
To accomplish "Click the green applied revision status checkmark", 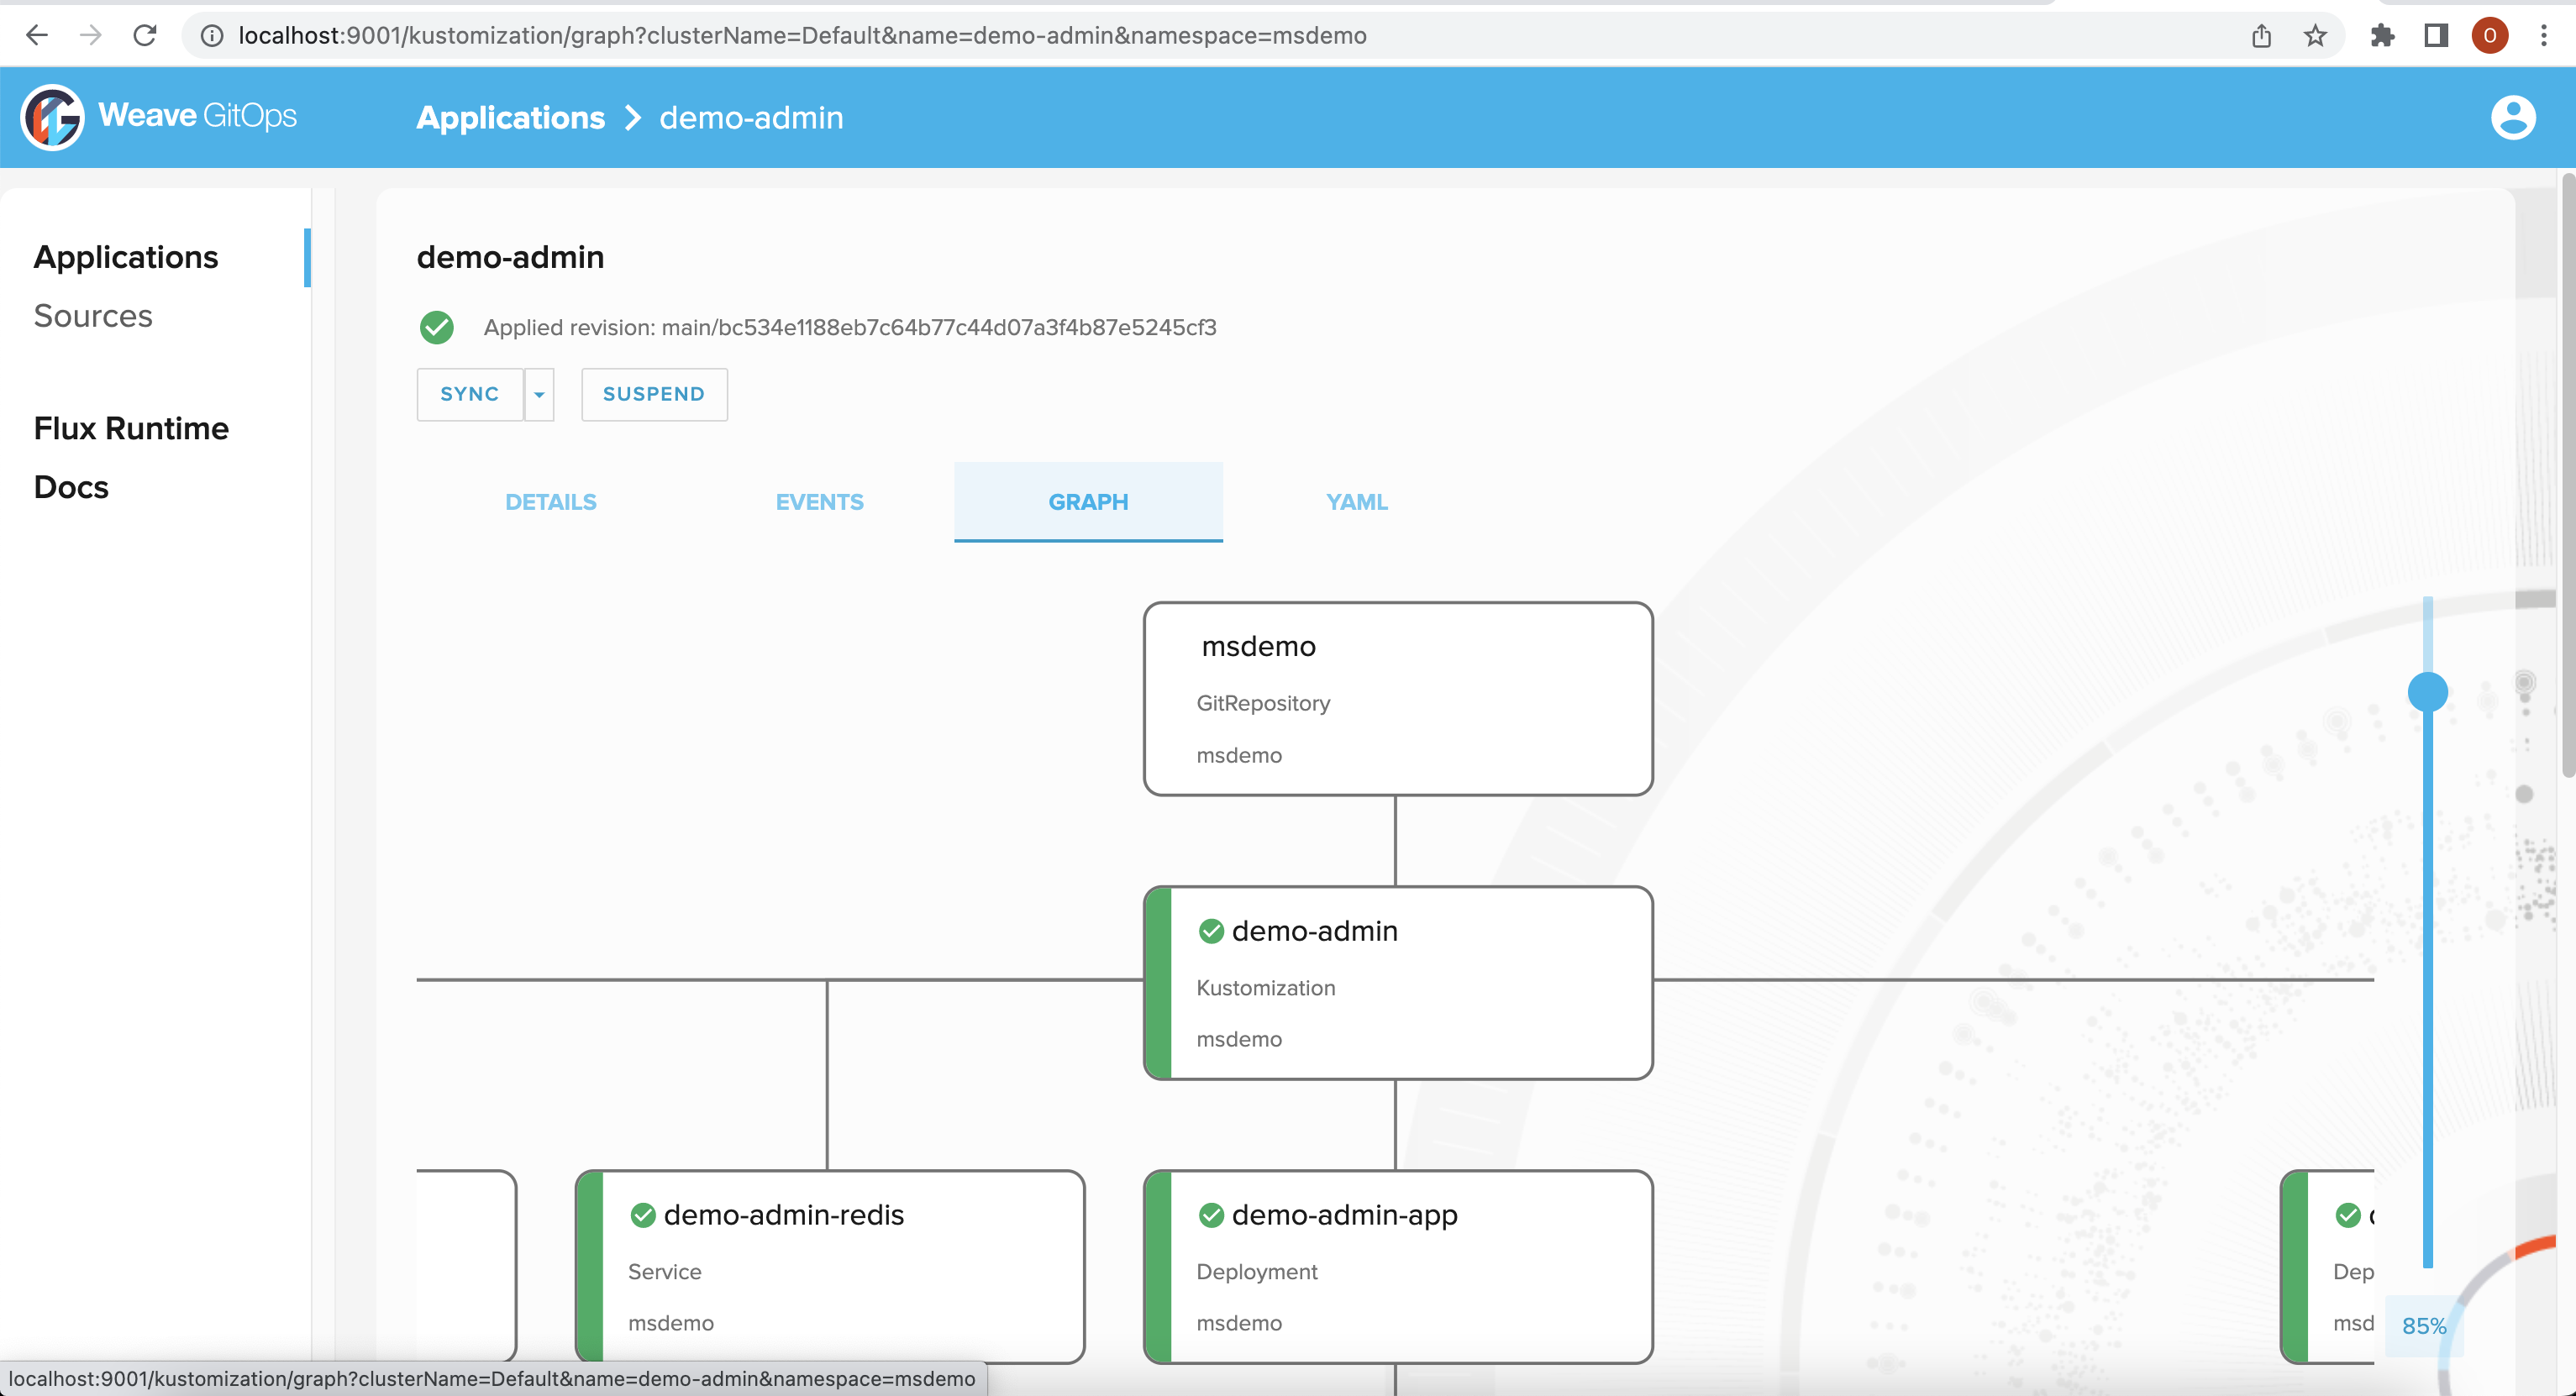I will click(436, 327).
